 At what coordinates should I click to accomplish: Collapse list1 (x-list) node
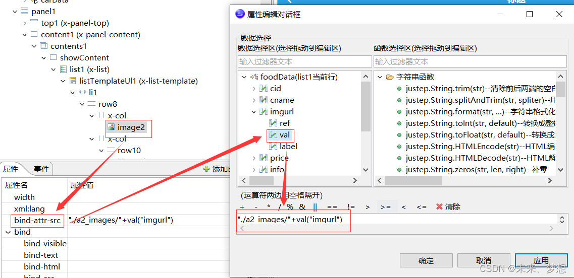click(53, 69)
